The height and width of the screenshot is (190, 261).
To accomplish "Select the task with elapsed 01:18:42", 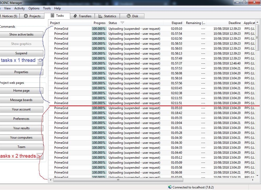I will [152, 113].
